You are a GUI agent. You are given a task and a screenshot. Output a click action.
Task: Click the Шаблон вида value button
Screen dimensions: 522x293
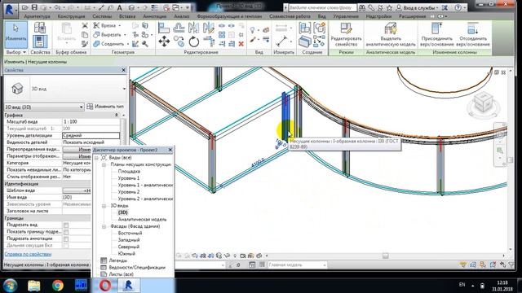click(77, 190)
